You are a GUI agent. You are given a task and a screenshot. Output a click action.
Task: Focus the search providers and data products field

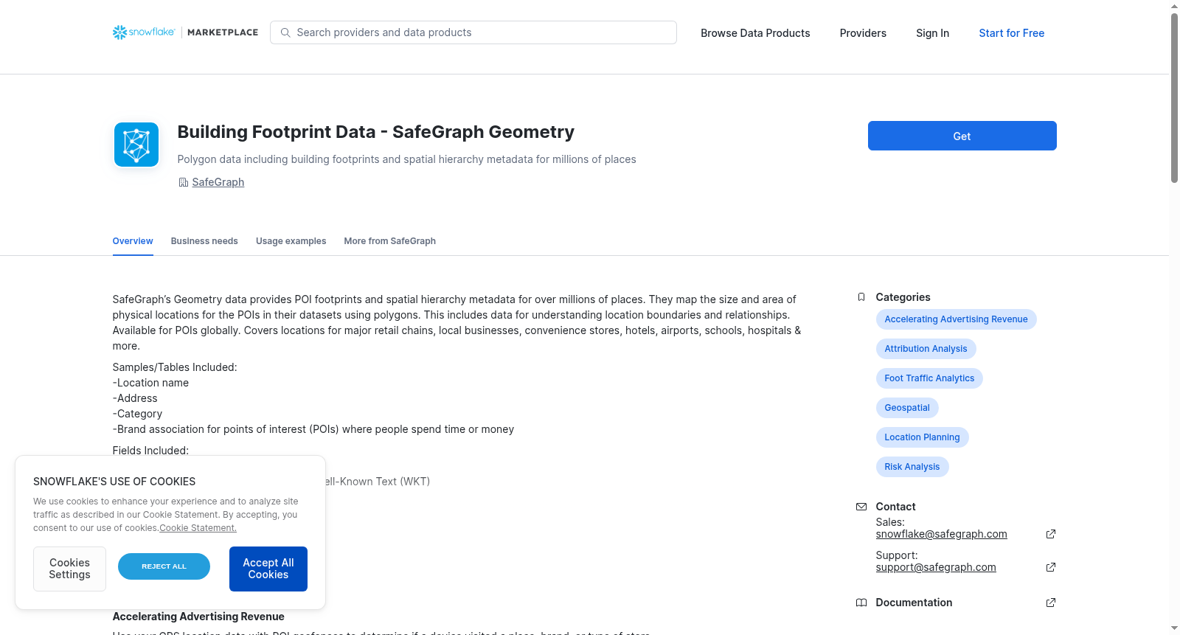[x=473, y=32]
